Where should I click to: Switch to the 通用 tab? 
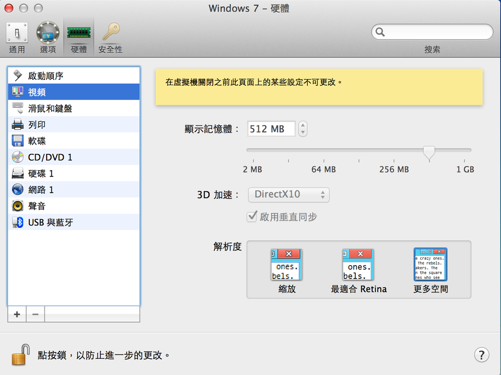tap(17, 34)
